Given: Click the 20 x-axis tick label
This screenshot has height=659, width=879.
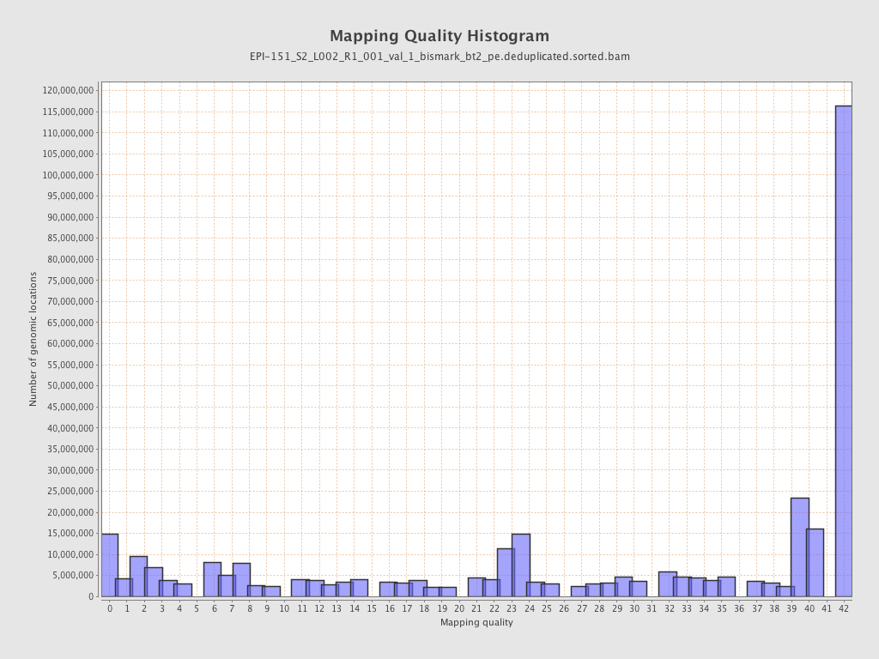Looking at the screenshot, I should [459, 608].
